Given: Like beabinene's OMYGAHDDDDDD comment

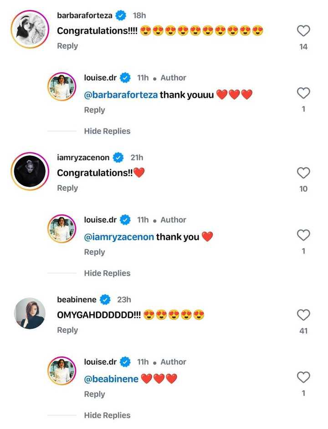Looking at the screenshot, I should [303, 315].
